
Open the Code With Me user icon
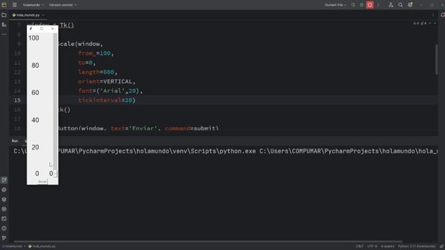coord(391,5)
